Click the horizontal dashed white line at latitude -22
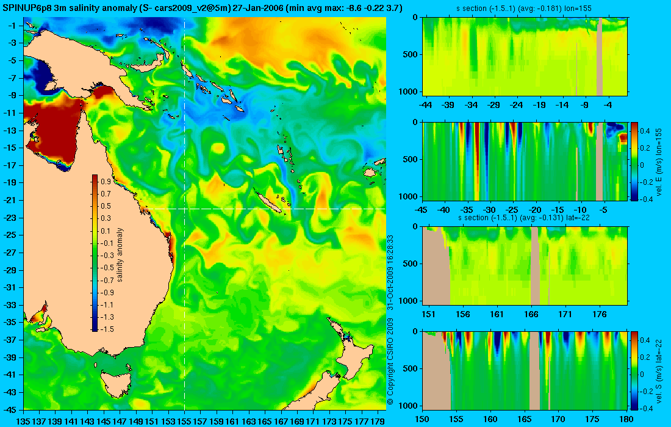Viewport: 671px width, 427px height. [x=263, y=209]
